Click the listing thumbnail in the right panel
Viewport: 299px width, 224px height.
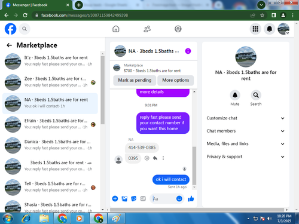246,57
